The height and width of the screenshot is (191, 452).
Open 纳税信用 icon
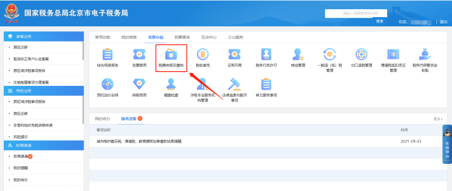tap(139, 84)
